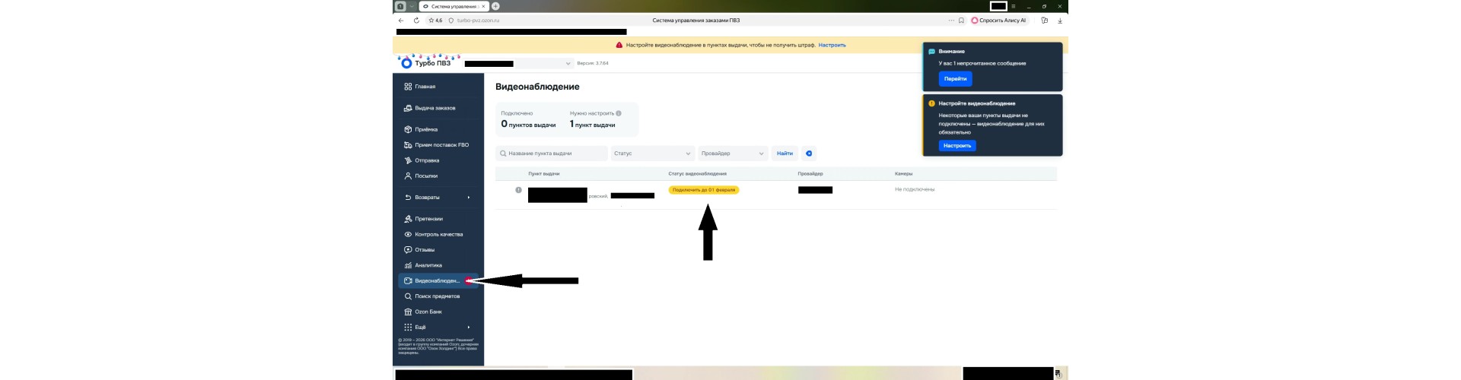Close the Система управления tab
Screen dimensions: 1461x380
[484, 6]
